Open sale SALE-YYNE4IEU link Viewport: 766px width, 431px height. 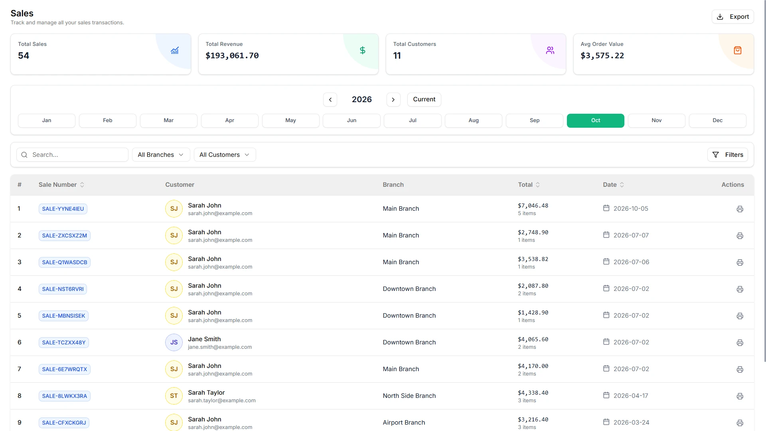pyautogui.click(x=63, y=209)
